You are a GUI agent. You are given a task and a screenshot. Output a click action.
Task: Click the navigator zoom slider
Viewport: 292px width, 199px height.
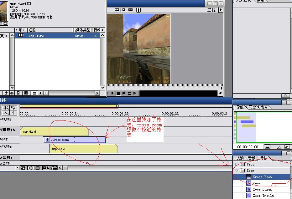click(x=279, y=147)
